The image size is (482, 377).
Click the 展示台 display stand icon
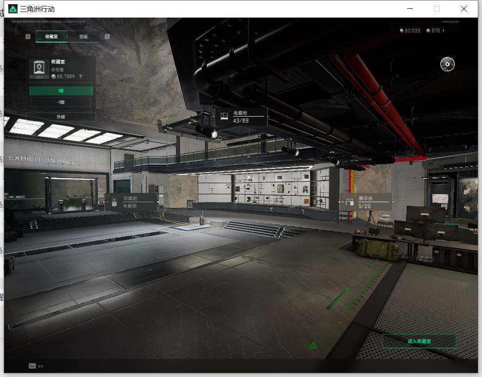[350, 202]
